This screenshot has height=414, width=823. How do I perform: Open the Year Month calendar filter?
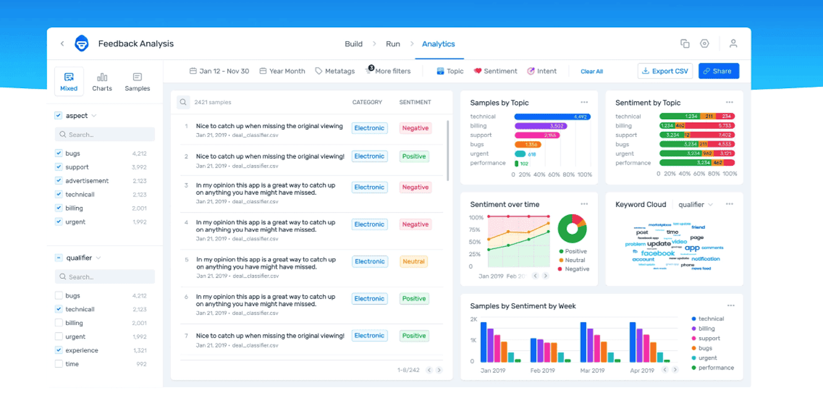(x=282, y=71)
